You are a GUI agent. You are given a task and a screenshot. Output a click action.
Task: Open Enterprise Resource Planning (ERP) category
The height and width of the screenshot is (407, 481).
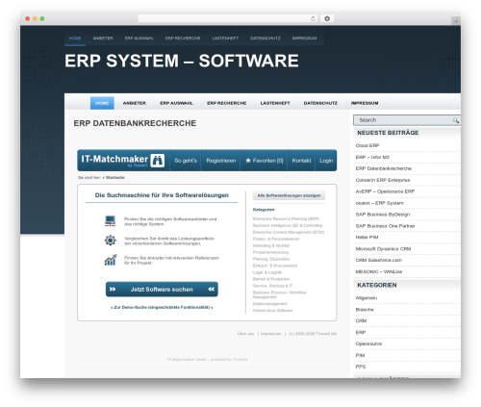[x=286, y=218]
